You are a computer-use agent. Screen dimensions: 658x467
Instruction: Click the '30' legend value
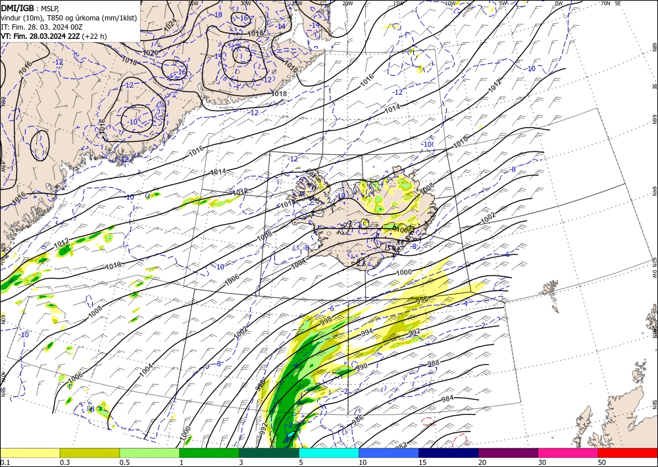[x=542, y=462]
